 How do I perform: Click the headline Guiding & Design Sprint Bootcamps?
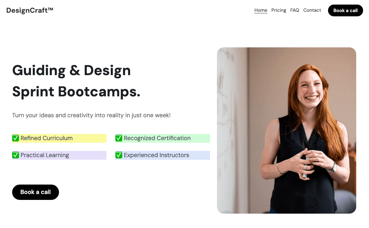76,81
